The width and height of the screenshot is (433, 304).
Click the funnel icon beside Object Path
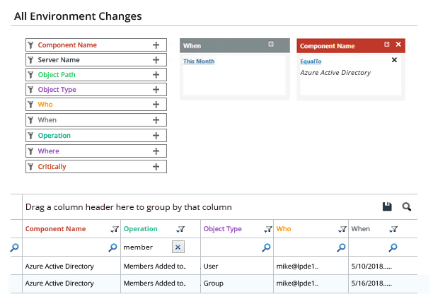pyautogui.click(x=30, y=75)
